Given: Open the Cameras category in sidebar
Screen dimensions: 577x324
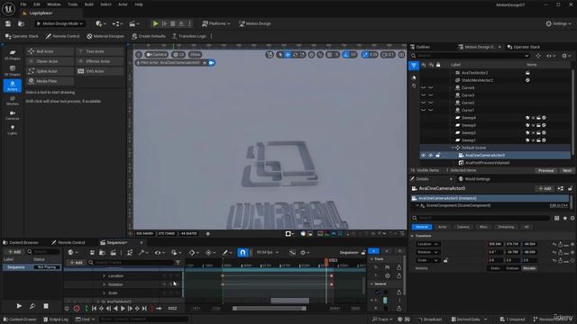Looking at the screenshot, I should (x=12, y=115).
